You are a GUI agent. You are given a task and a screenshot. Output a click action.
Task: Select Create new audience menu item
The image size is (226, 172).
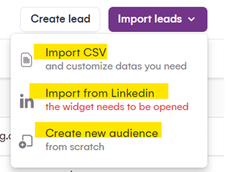point(109,140)
